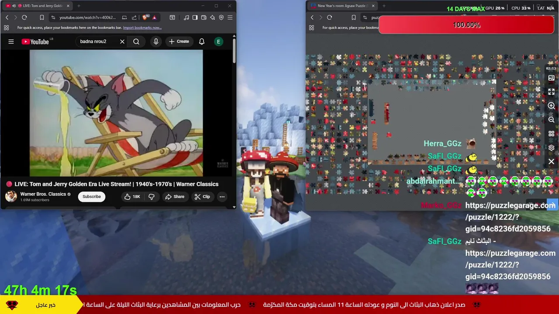
Task: Go back in the YouTube browser window
Action: pyautogui.click(x=7, y=17)
